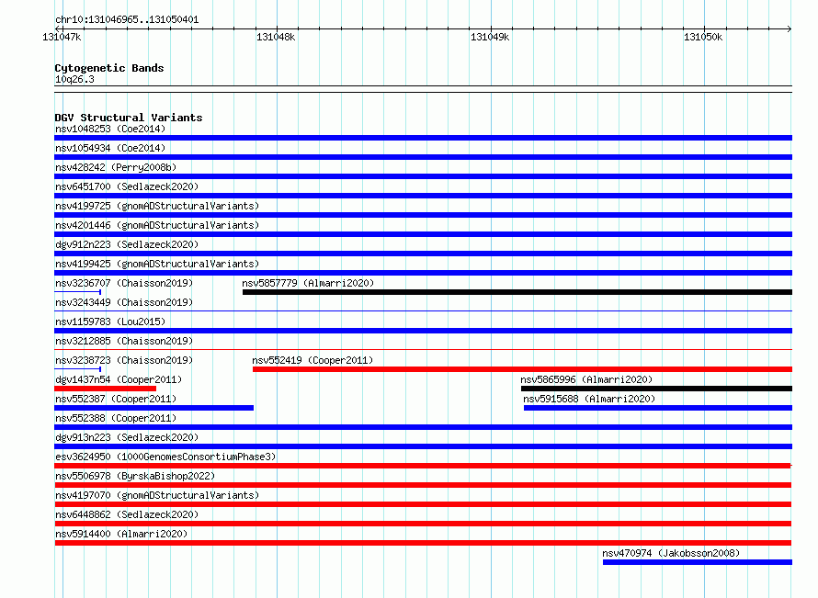818x598 pixels.
Task: Select nsv4199725 (gnomADStructuralVariants) label
Action: [157, 206]
